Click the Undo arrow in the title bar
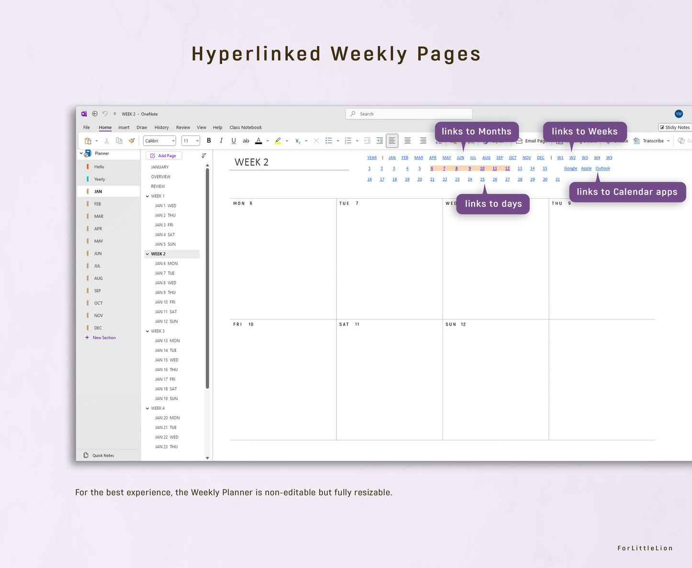 [x=104, y=114]
